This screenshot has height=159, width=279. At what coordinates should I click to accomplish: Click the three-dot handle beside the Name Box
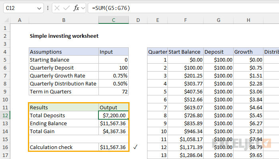pos(48,8)
